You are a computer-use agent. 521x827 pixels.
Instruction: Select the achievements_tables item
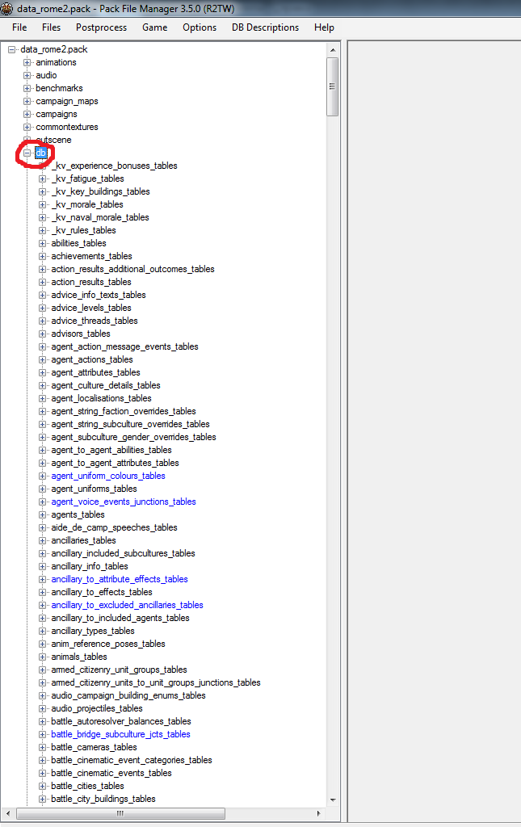click(91, 256)
